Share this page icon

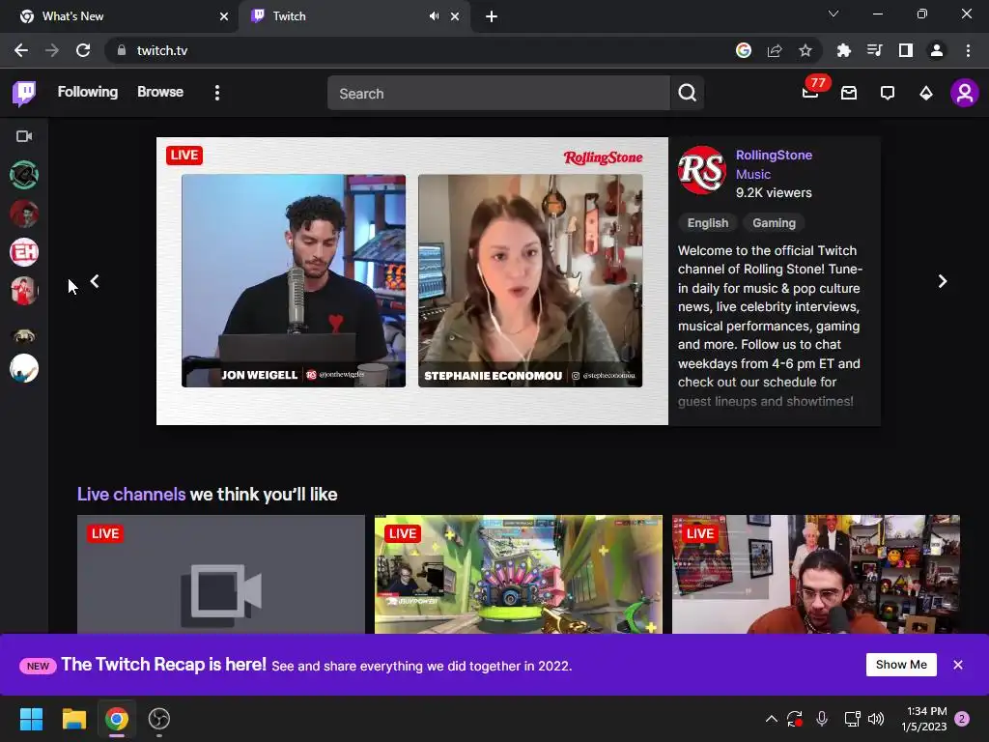775,50
